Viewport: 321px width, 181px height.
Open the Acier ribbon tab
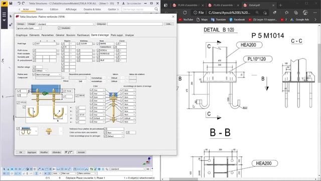(26, 9)
